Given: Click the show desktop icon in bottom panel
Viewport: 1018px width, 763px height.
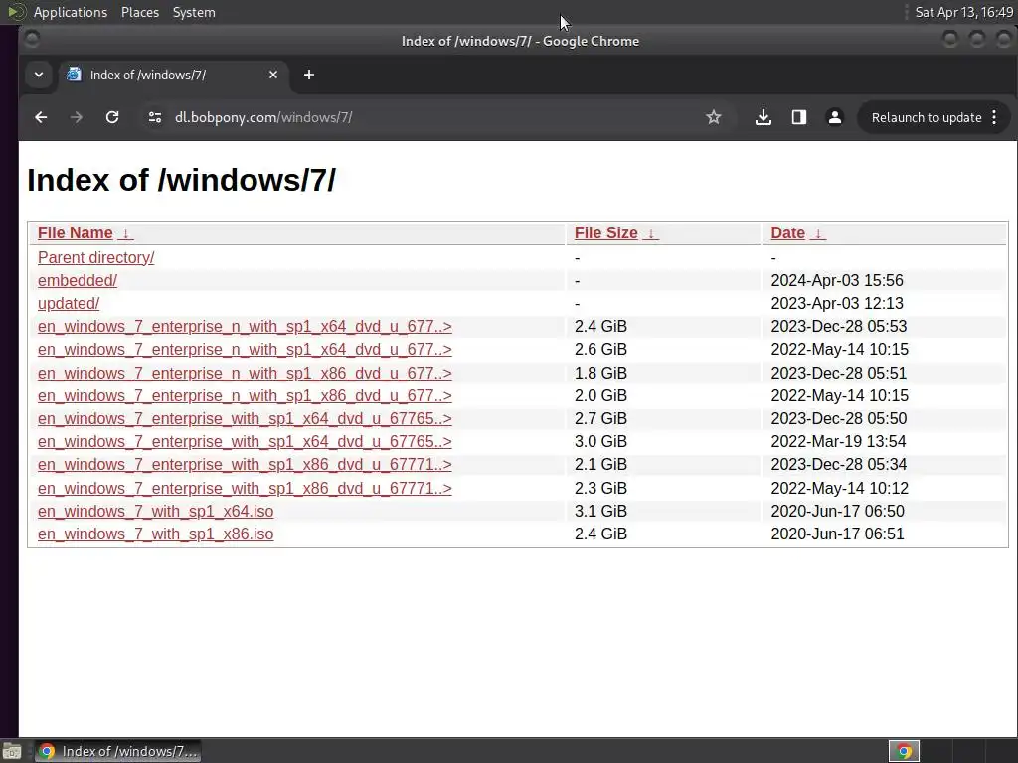Looking at the screenshot, I should tap(11, 751).
